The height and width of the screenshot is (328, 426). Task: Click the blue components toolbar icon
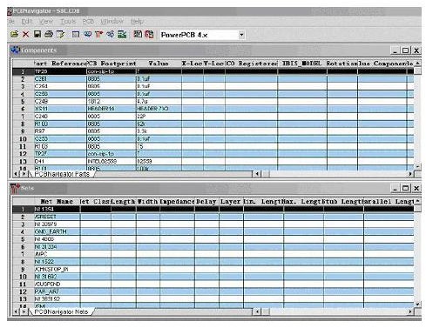click(x=87, y=34)
